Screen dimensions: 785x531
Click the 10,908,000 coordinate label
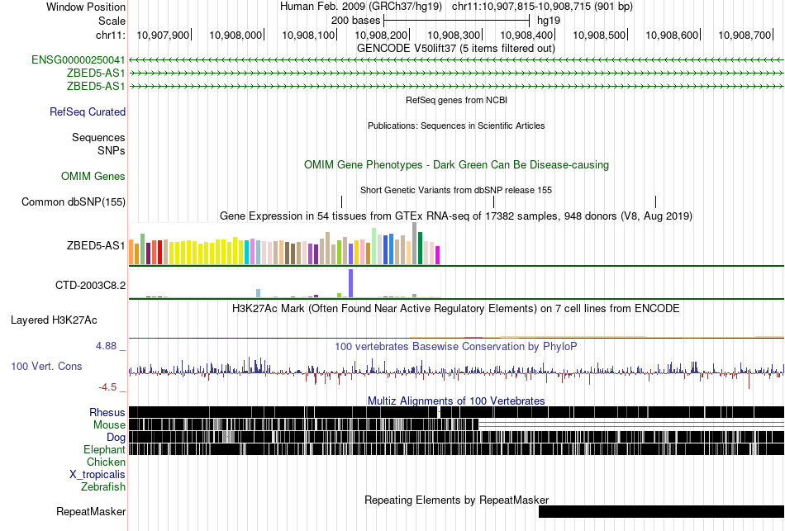coord(235,35)
